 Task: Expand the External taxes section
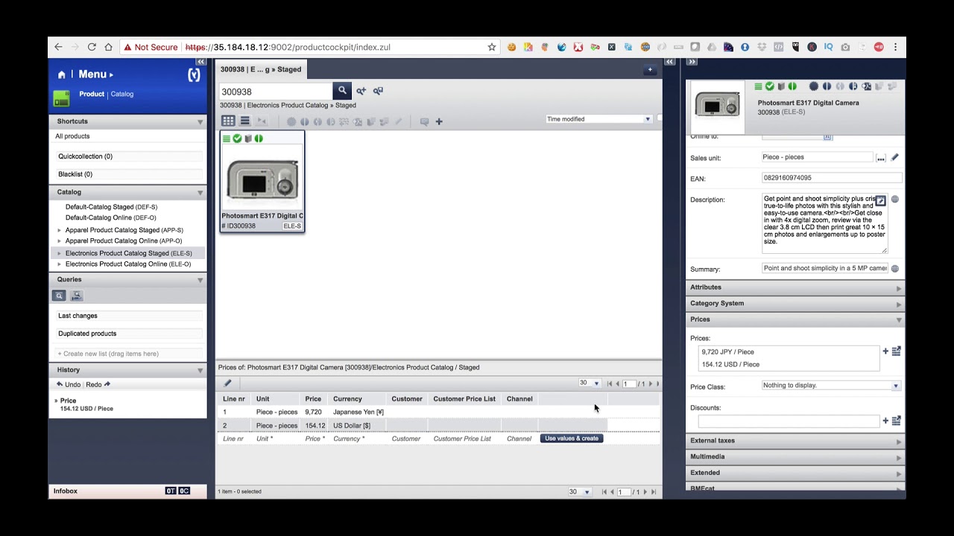click(795, 441)
